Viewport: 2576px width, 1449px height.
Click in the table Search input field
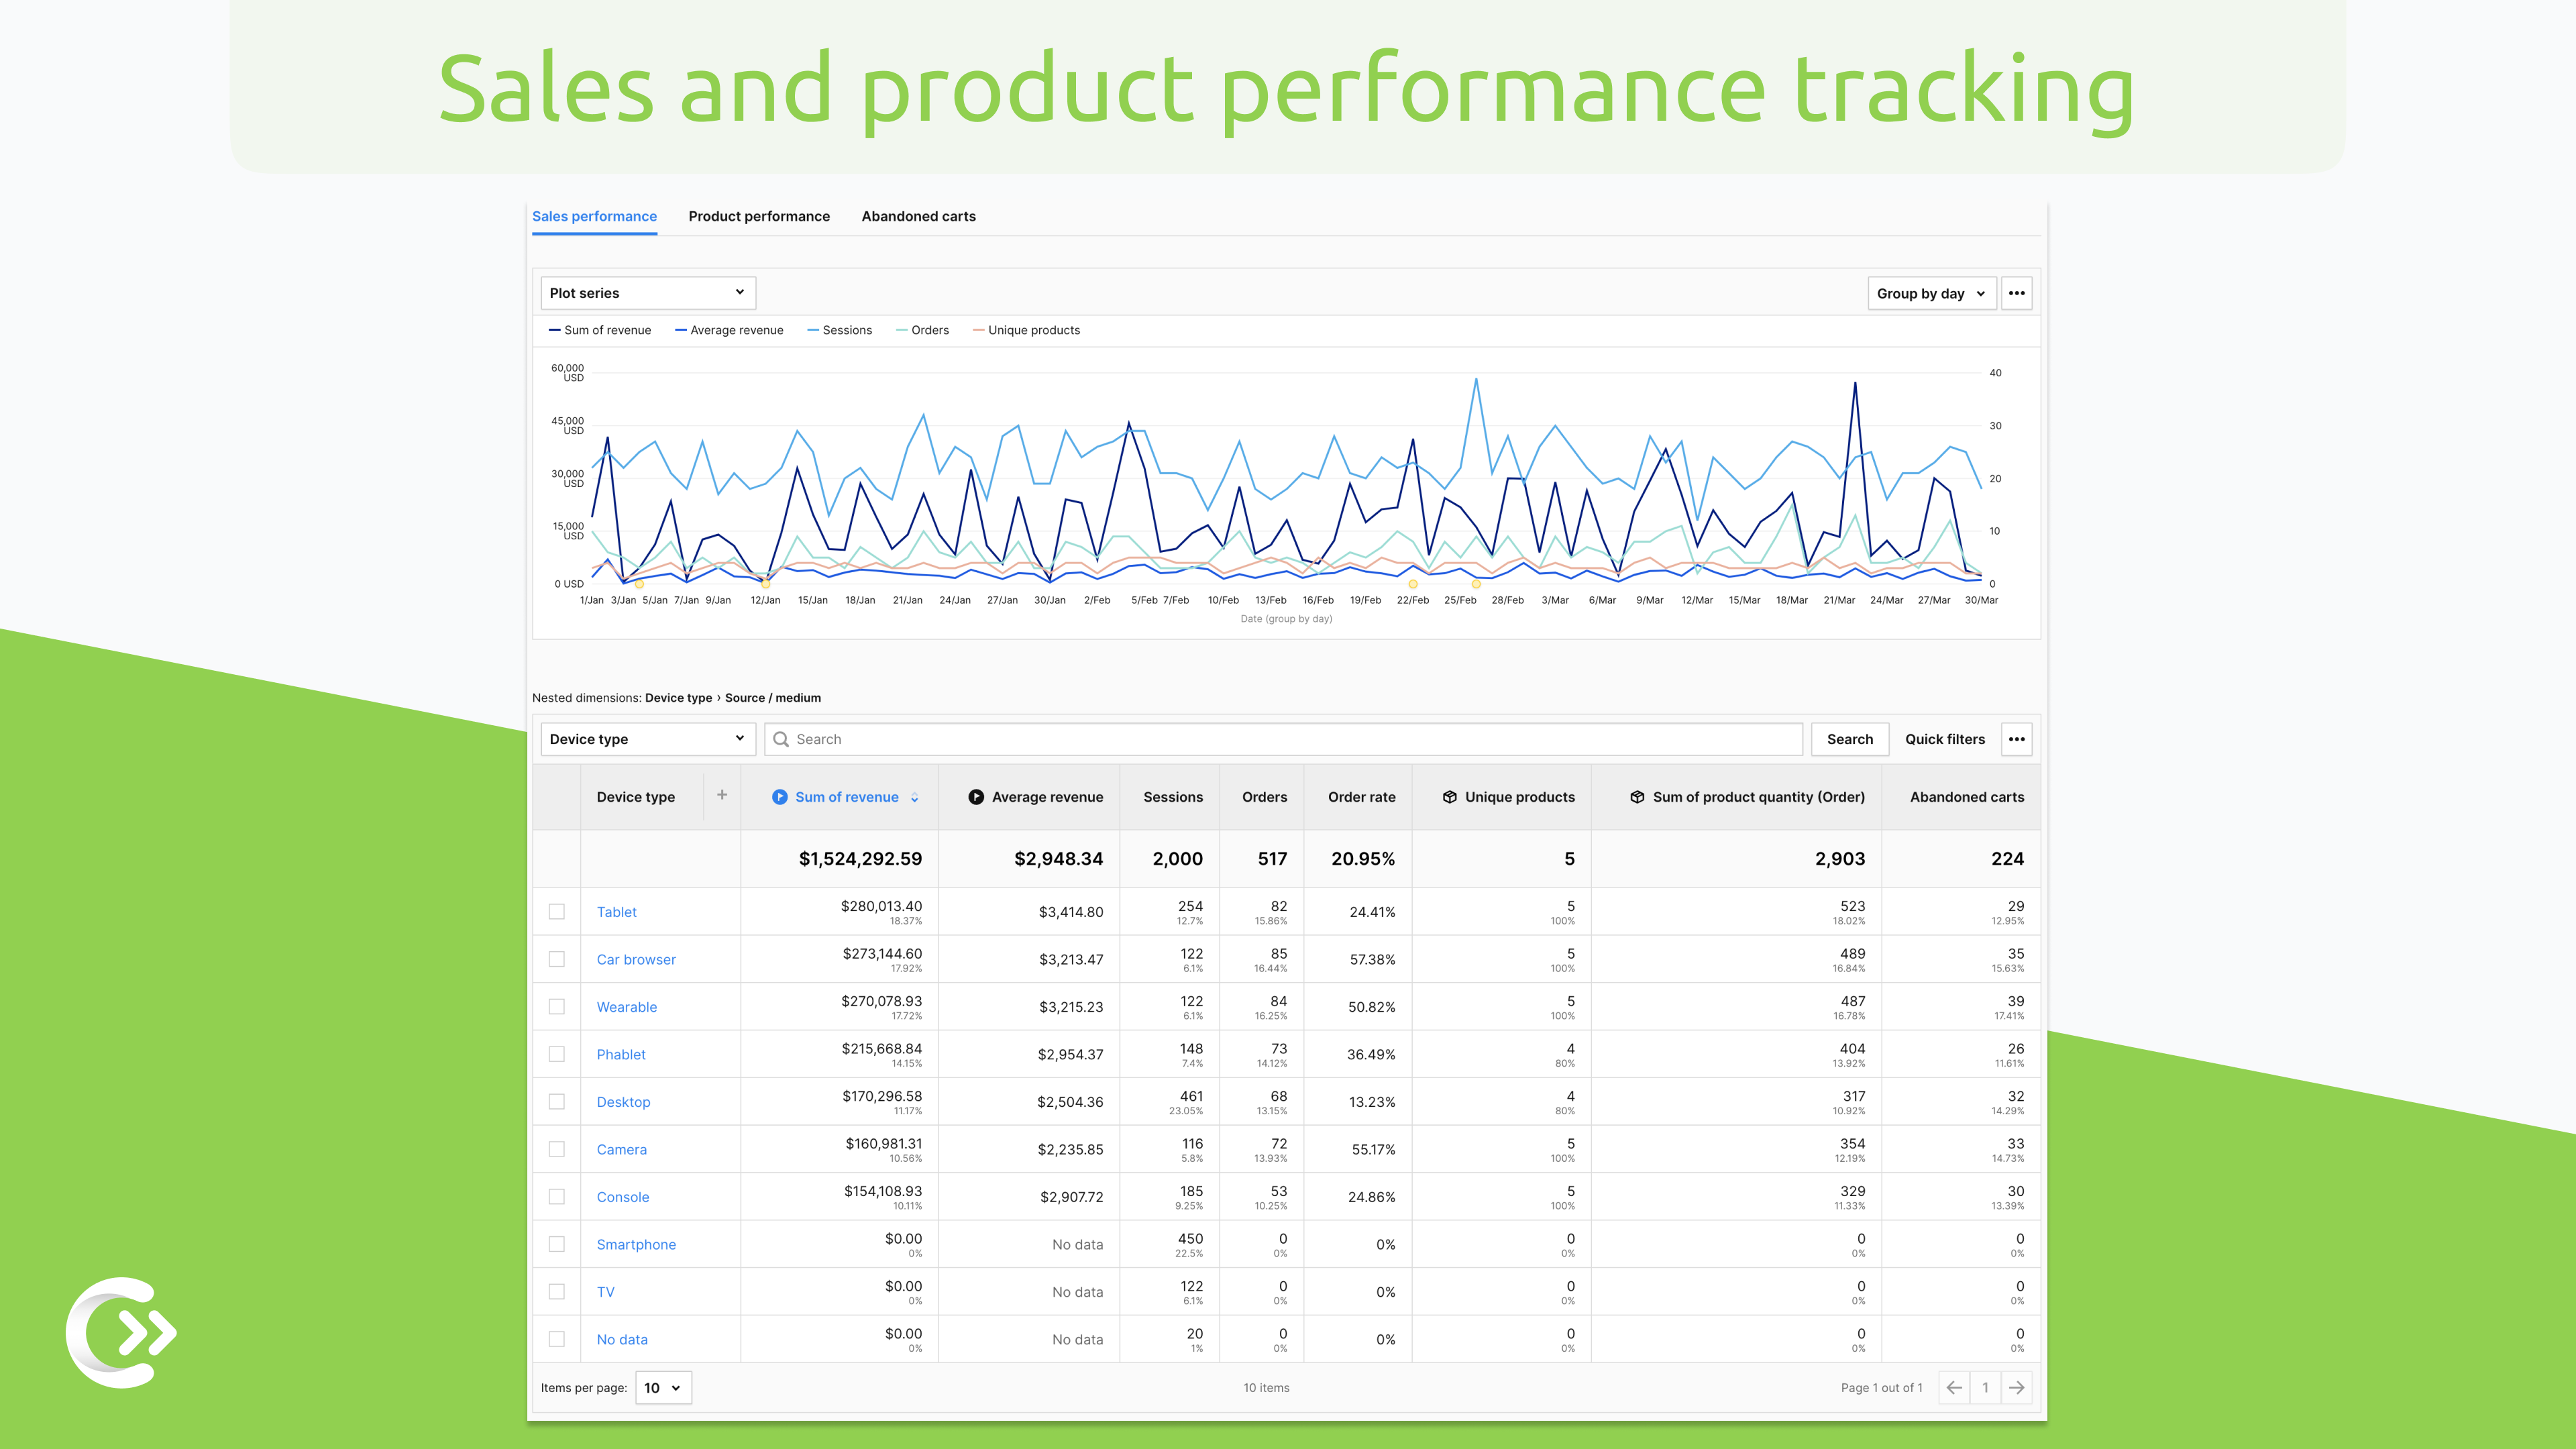tap(1283, 739)
